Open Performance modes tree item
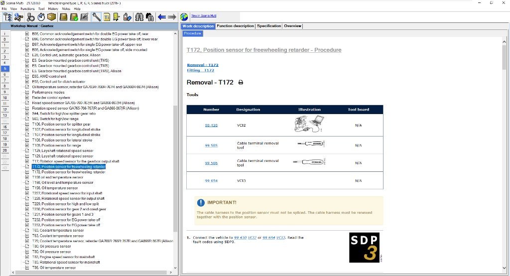The height and width of the screenshot is (276, 510). [x=48, y=93]
